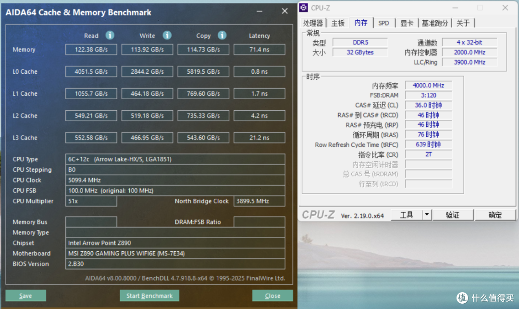Click the CPU Stepping field showing B0
This screenshot has height=309, width=519.
[x=175, y=169]
